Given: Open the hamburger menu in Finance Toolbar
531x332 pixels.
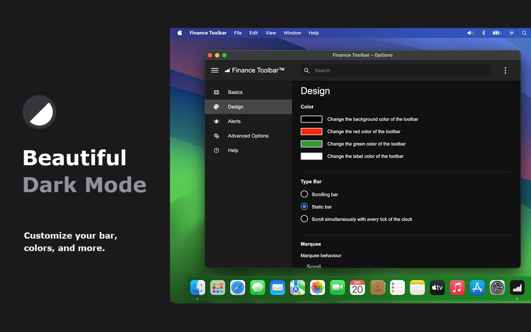Looking at the screenshot, I should click(215, 70).
